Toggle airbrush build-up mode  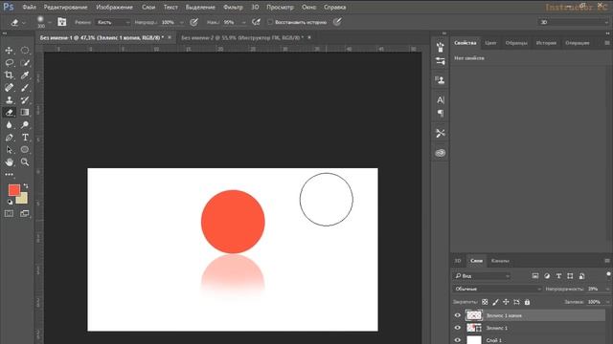256,22
